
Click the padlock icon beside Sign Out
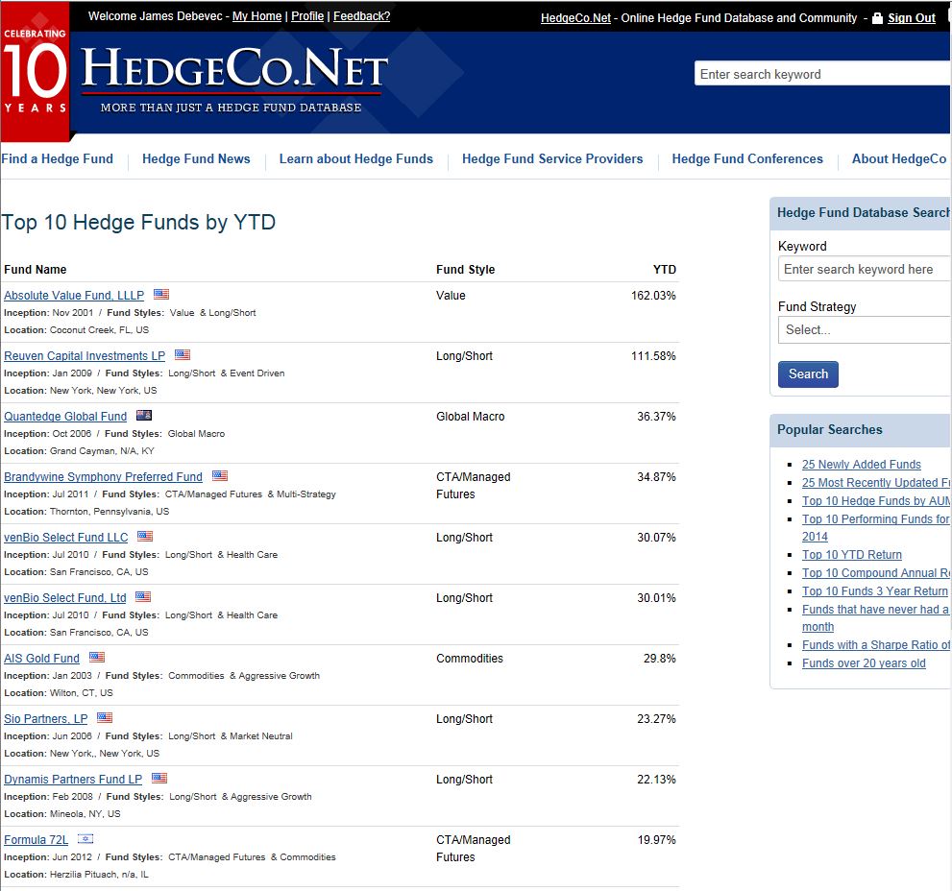pyautogui.click(x=877, y=18)
